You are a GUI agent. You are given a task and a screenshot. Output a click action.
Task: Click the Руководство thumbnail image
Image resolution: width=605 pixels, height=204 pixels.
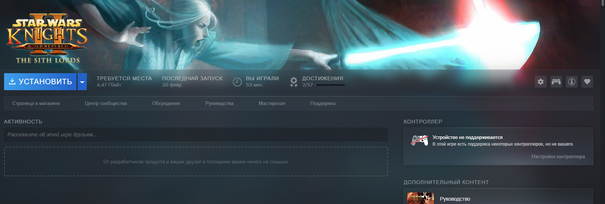[421, 198]
